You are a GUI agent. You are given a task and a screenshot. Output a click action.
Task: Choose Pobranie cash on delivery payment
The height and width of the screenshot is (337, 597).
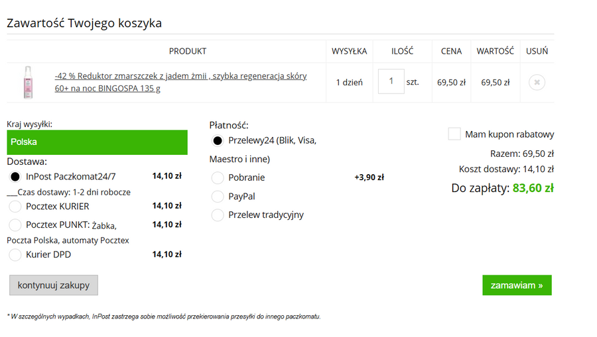[218, 177]
